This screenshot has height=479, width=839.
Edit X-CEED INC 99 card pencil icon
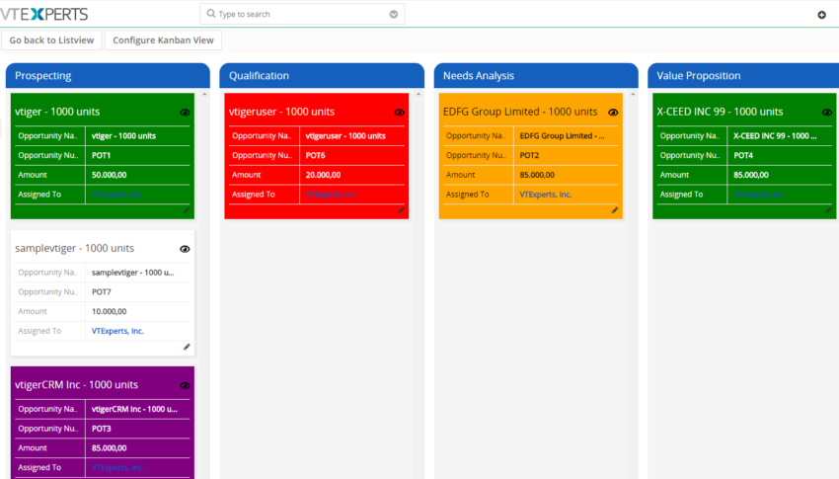(828, 210)
